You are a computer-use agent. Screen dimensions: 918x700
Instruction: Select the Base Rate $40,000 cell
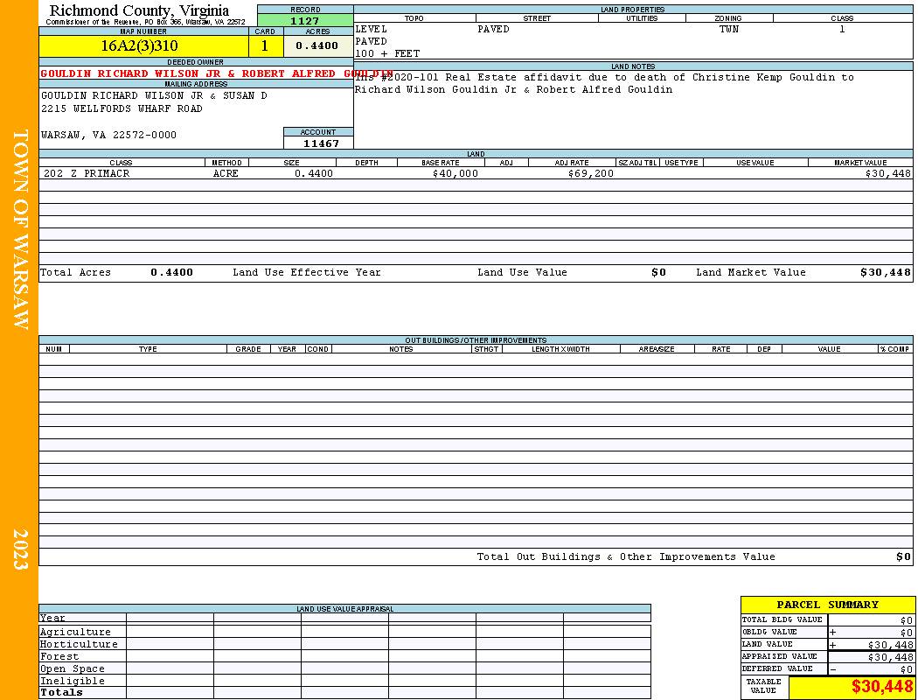pyautogui.click(x=455, y=173)
